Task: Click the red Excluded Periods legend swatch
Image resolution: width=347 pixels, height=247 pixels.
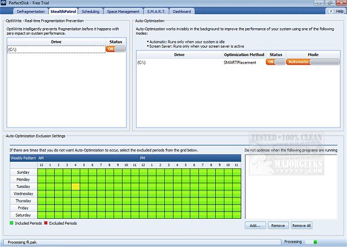Action: pos(46,223)
